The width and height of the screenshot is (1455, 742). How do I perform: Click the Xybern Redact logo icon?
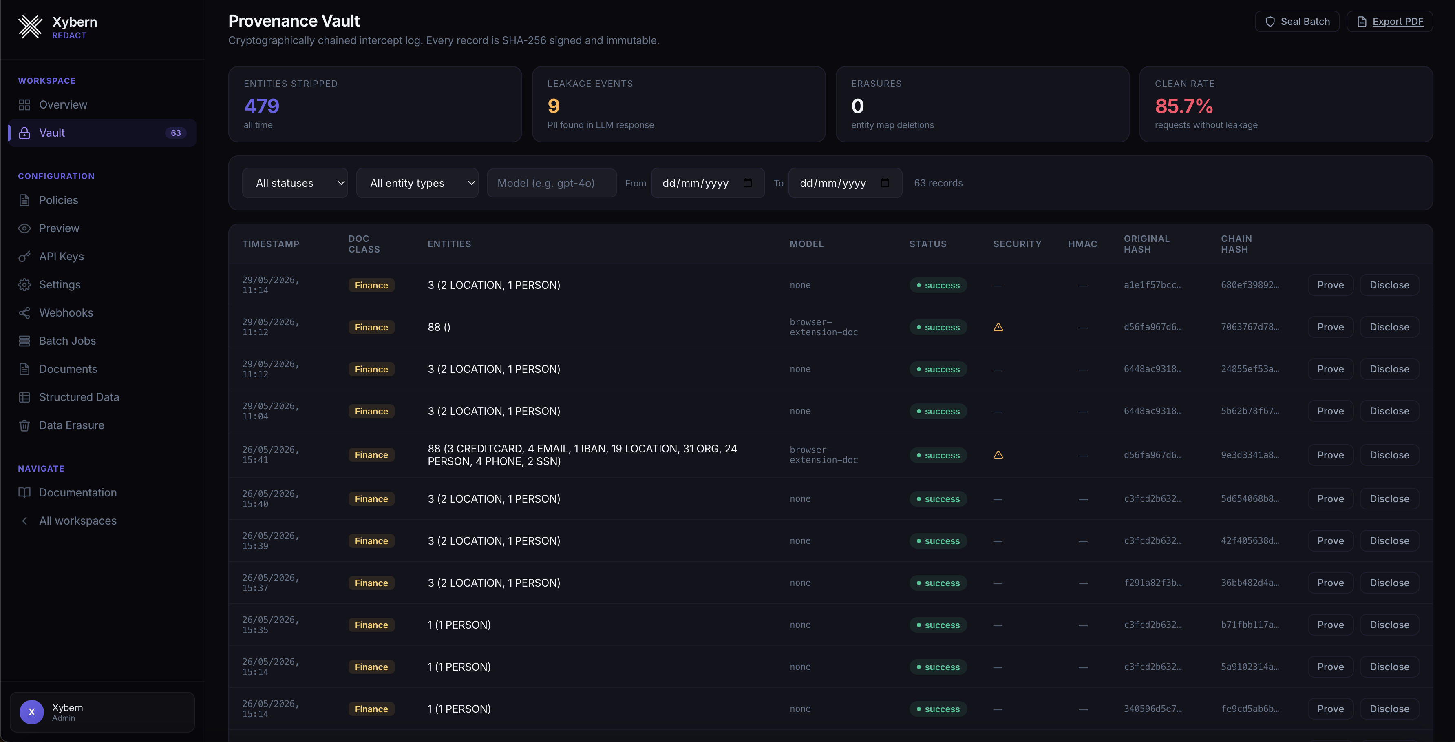coord(30,27)
